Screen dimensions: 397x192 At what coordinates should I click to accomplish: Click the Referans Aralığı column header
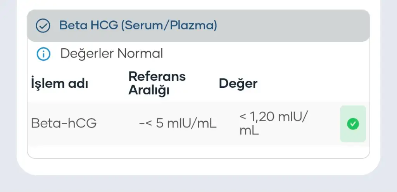coord(157,83)
